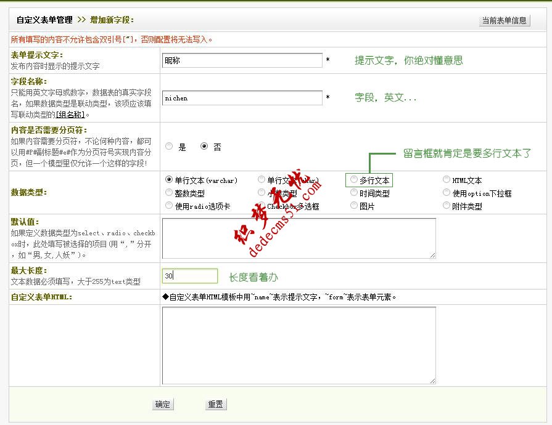
Task: Click the 确定 submit button
Action: coord(162,404)
